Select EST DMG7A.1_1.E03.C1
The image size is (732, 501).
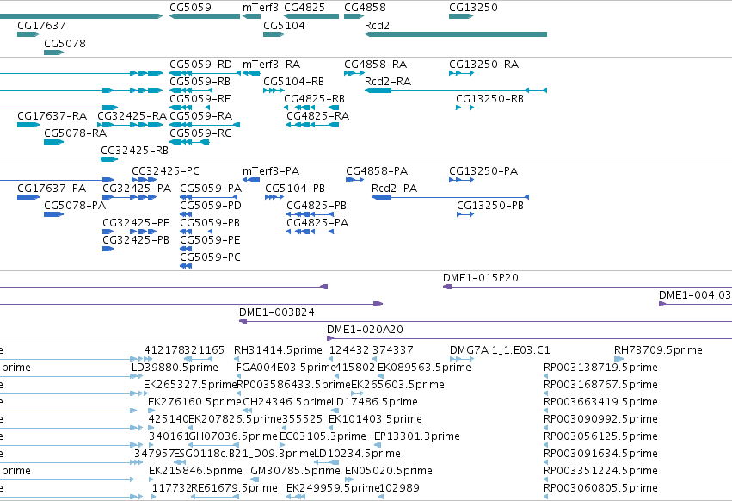pyautogui.click(x=500, y=350)
